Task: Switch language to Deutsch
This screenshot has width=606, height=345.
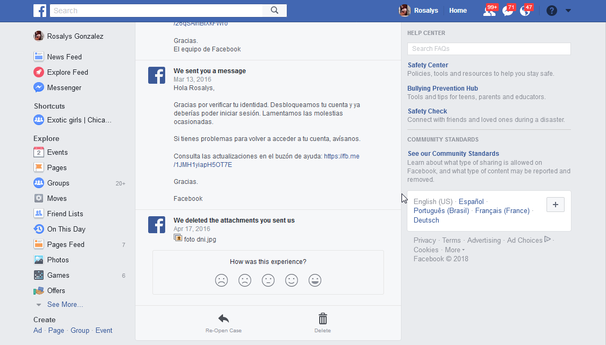Action: 426,220
